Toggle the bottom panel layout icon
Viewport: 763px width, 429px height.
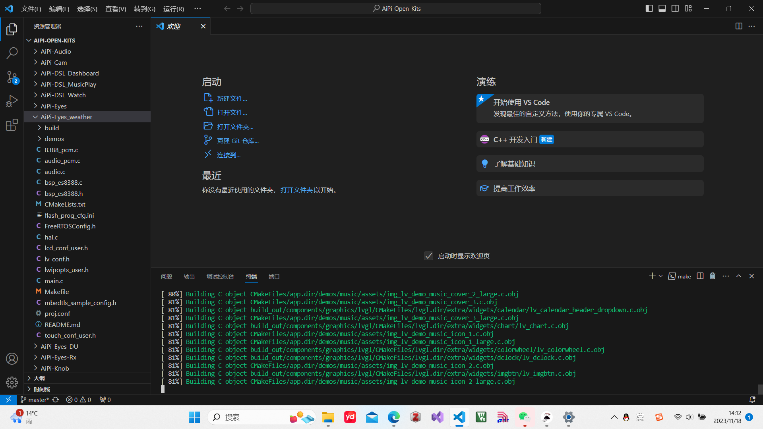662,8
